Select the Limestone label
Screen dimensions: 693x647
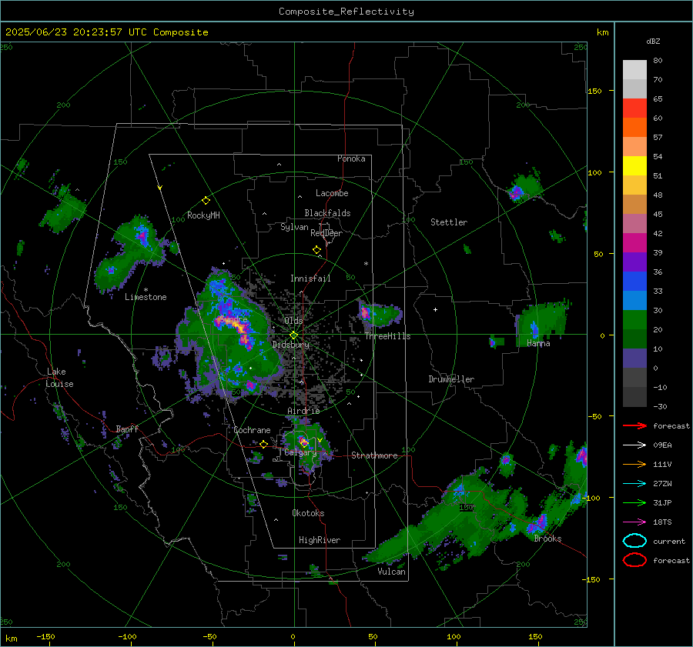[146, 297]
